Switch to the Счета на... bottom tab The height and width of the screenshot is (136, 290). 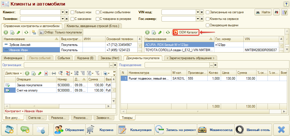click(36, 118)
